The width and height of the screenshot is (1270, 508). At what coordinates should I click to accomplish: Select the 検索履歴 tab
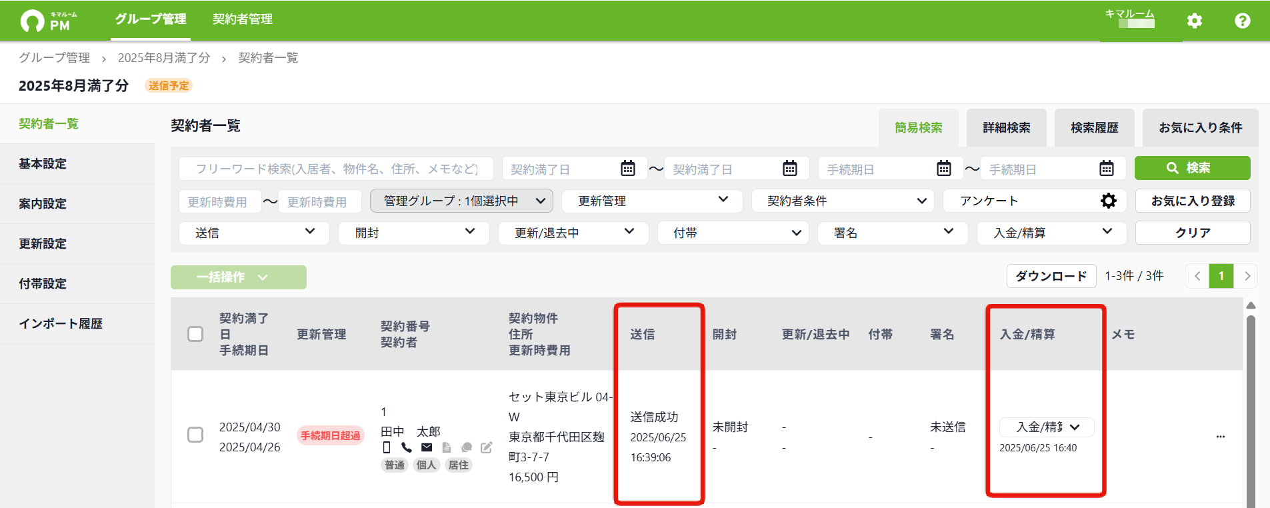[1095, 127]
